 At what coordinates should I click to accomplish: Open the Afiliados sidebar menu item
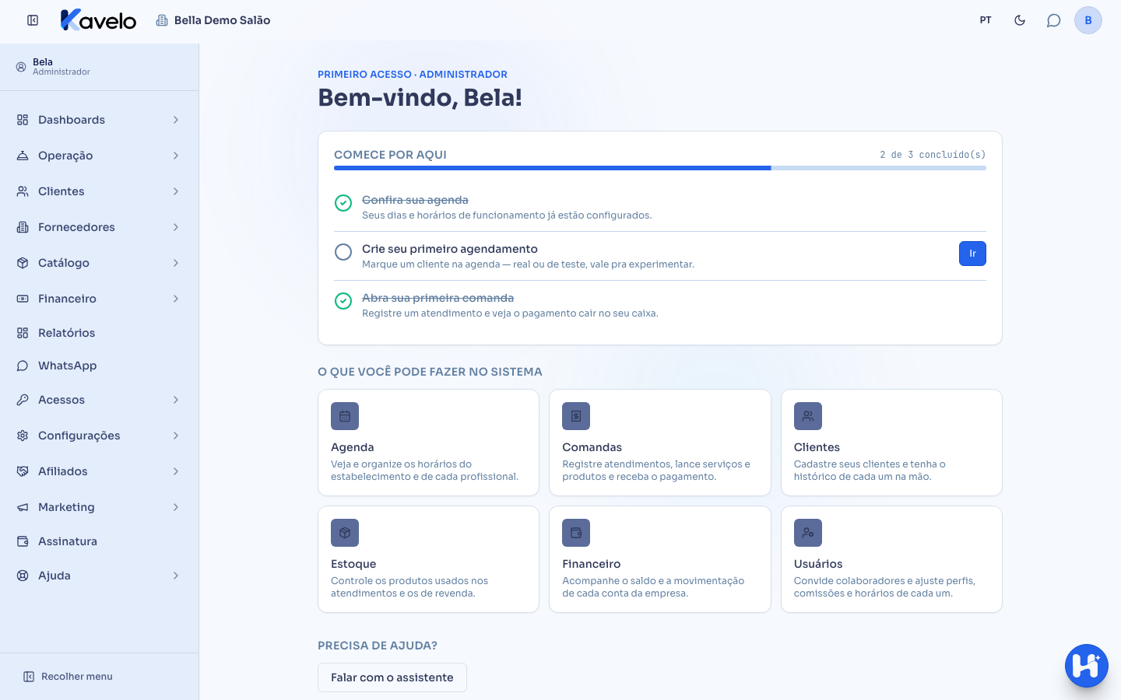[x=99, y=471]
